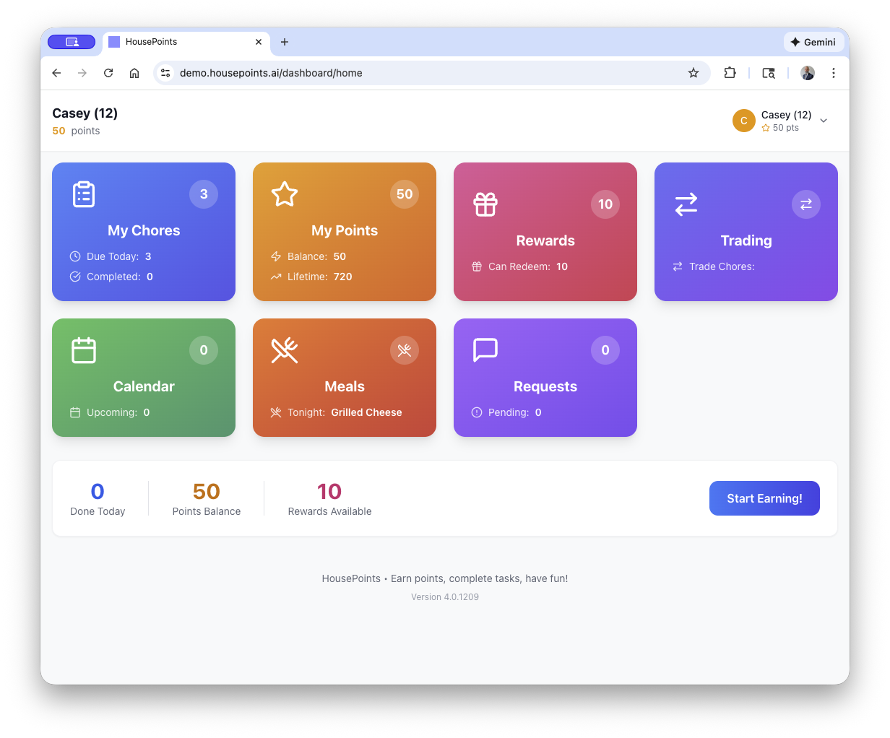Click the small swap icon beside Trade Chores
The height and width of the screenshot is (738, 890).
pyautogui.click(x=678, y=266)
